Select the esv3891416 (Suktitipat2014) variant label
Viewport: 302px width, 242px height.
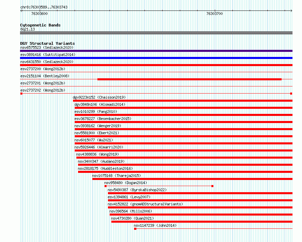pyautogui.click(x=48, y=55)
